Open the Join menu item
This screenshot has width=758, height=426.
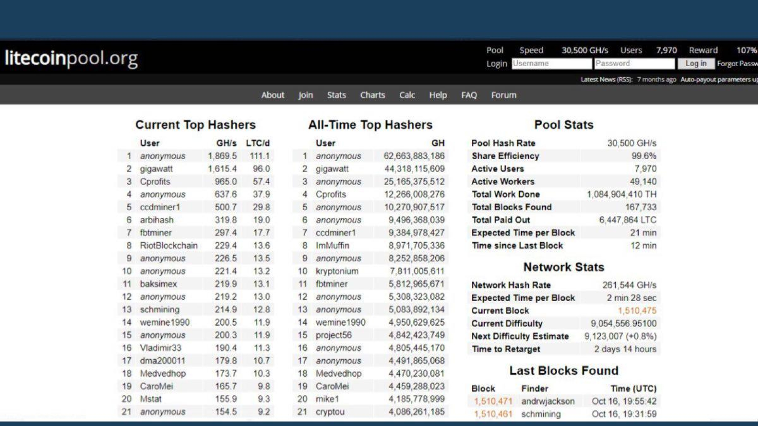[x=306, y=95]
